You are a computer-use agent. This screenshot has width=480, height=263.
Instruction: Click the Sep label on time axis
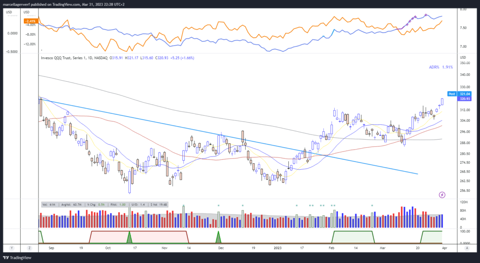(x=51, y=248)
